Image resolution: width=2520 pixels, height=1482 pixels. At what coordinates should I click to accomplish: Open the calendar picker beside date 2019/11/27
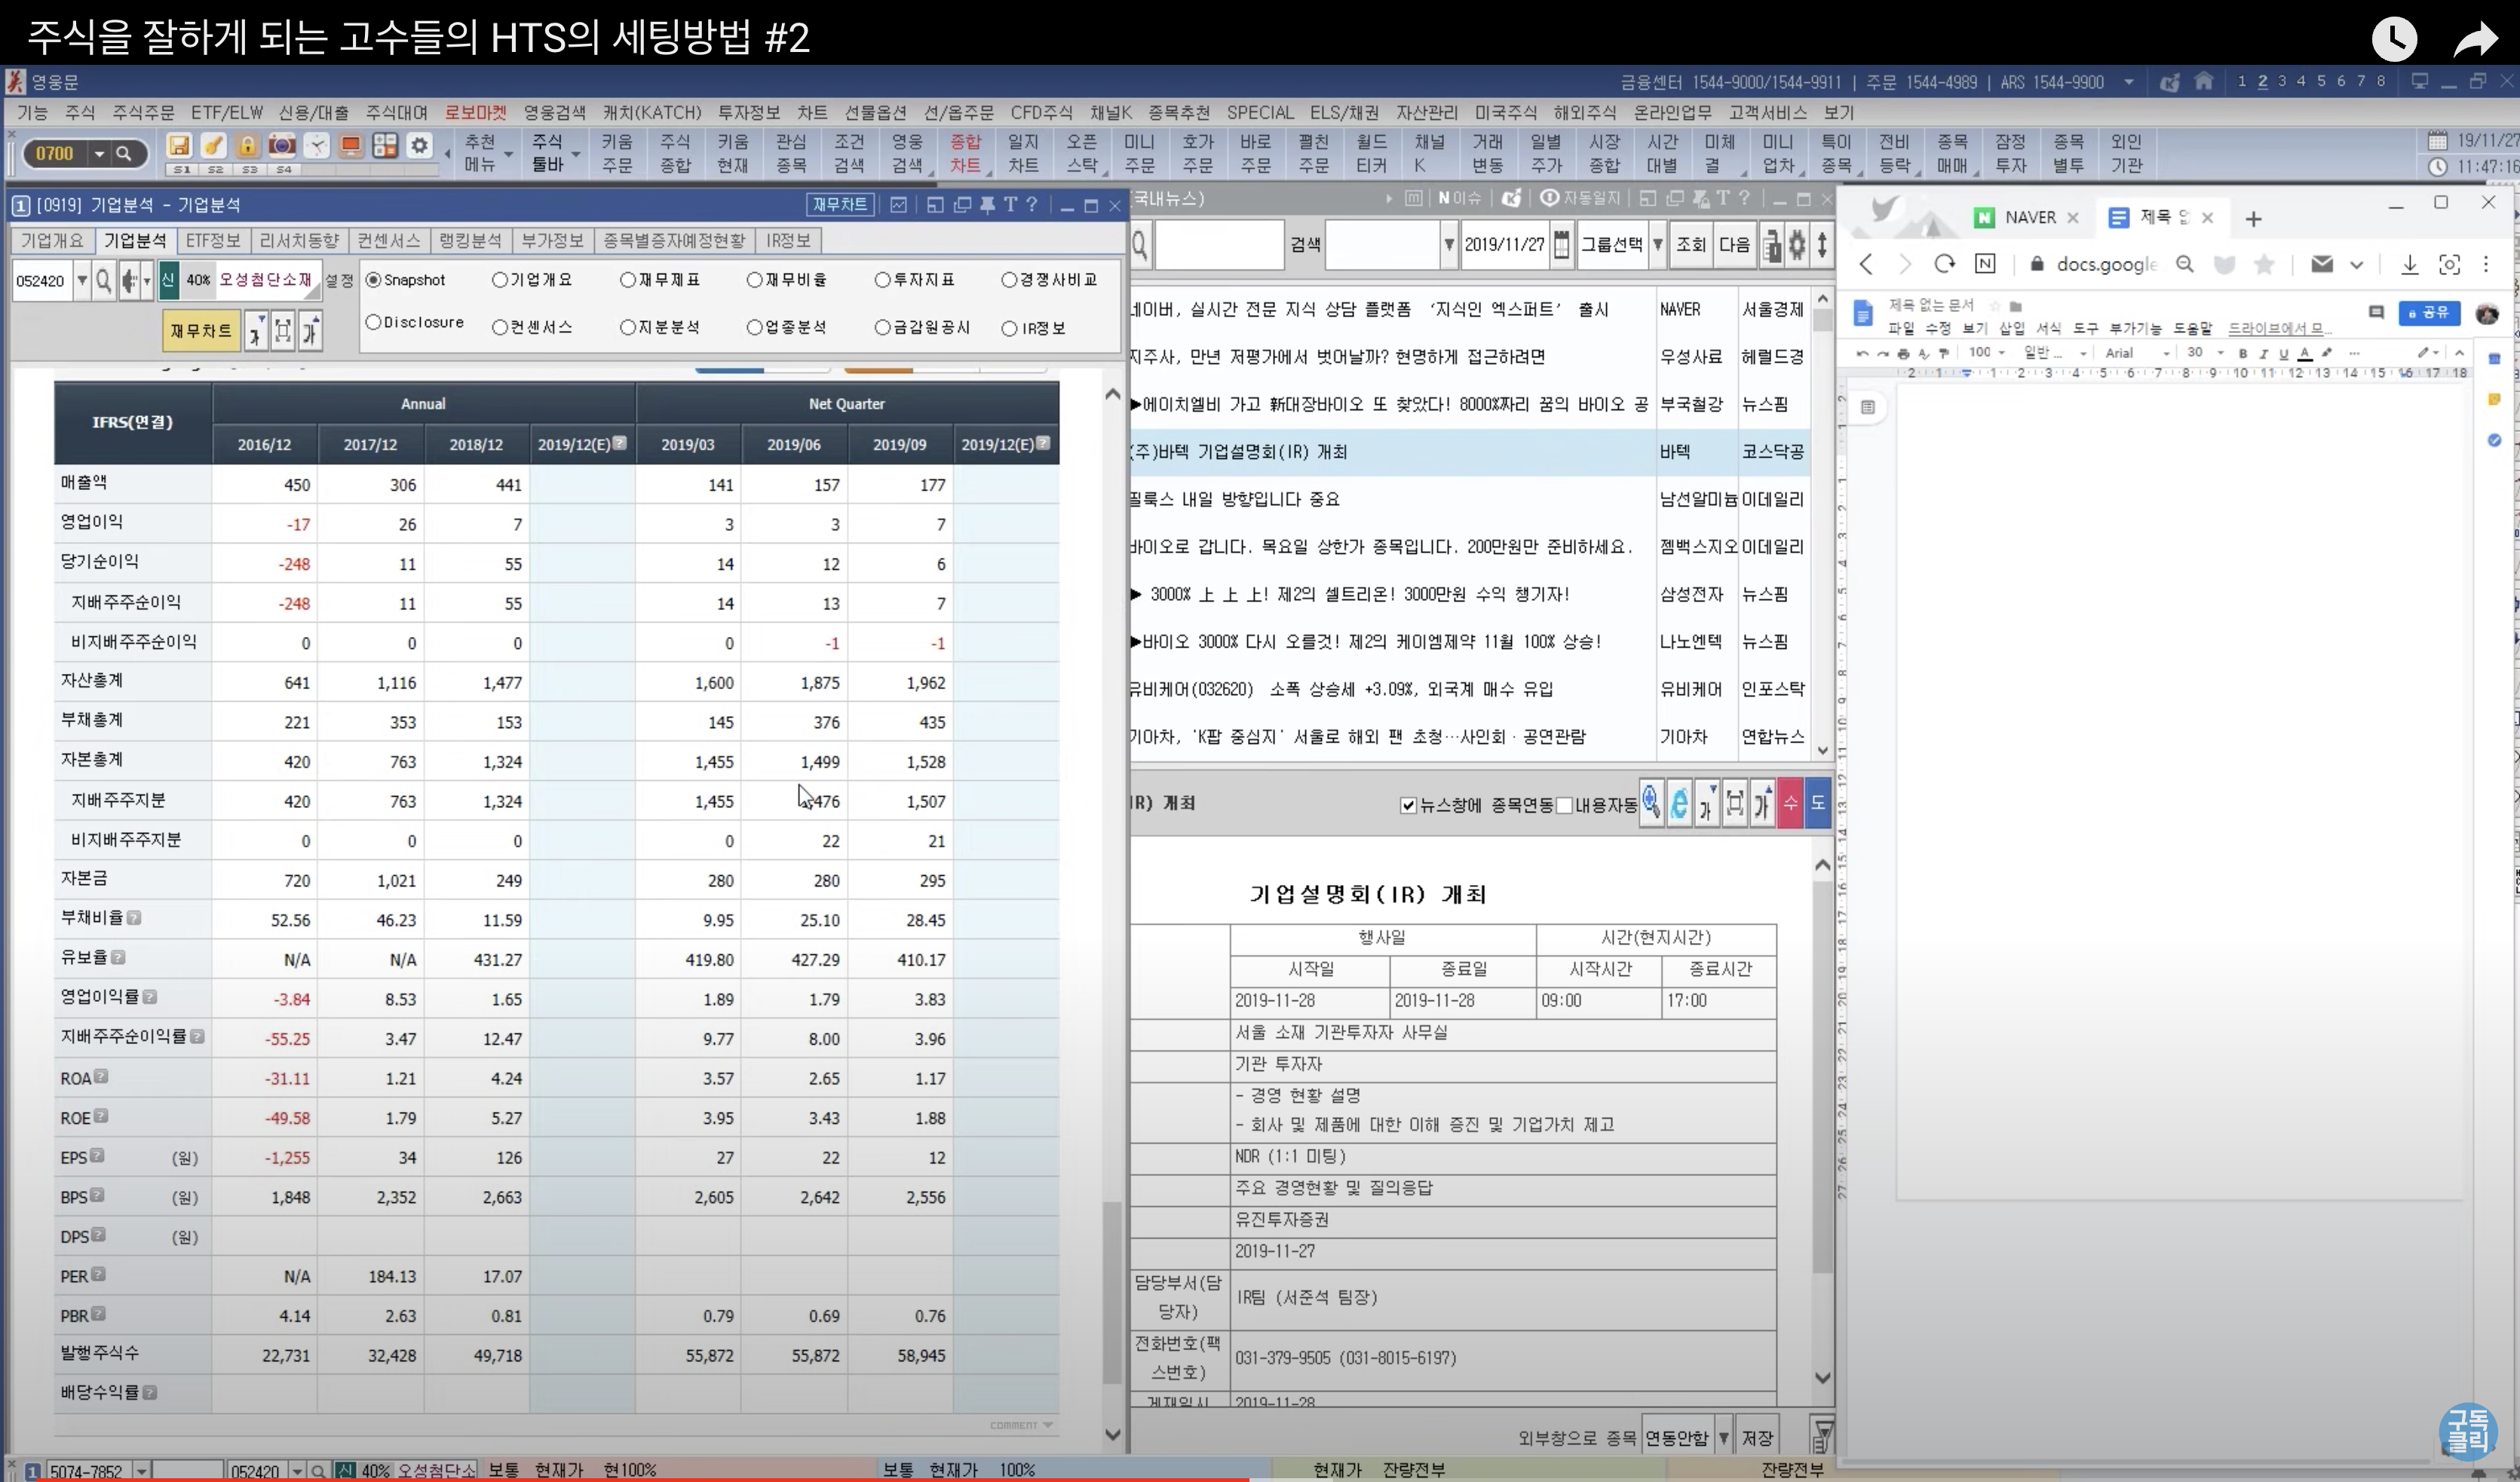(1561, 244)
